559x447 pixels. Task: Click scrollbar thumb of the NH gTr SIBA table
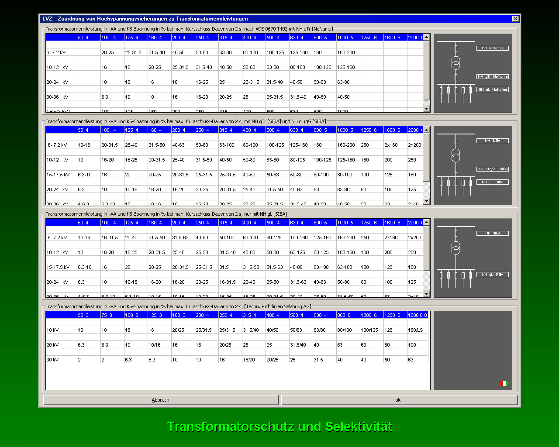[427, 157]
